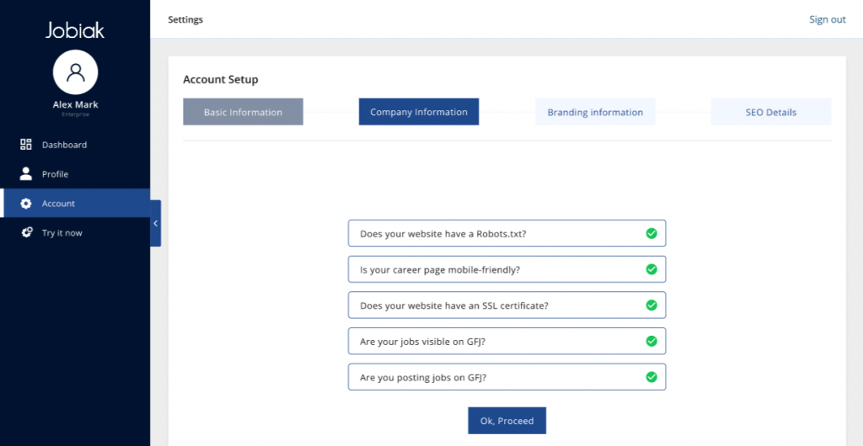Open the Basic Information step
The image size is (863, 446).
pyautogui.click(x=244, y=112)
